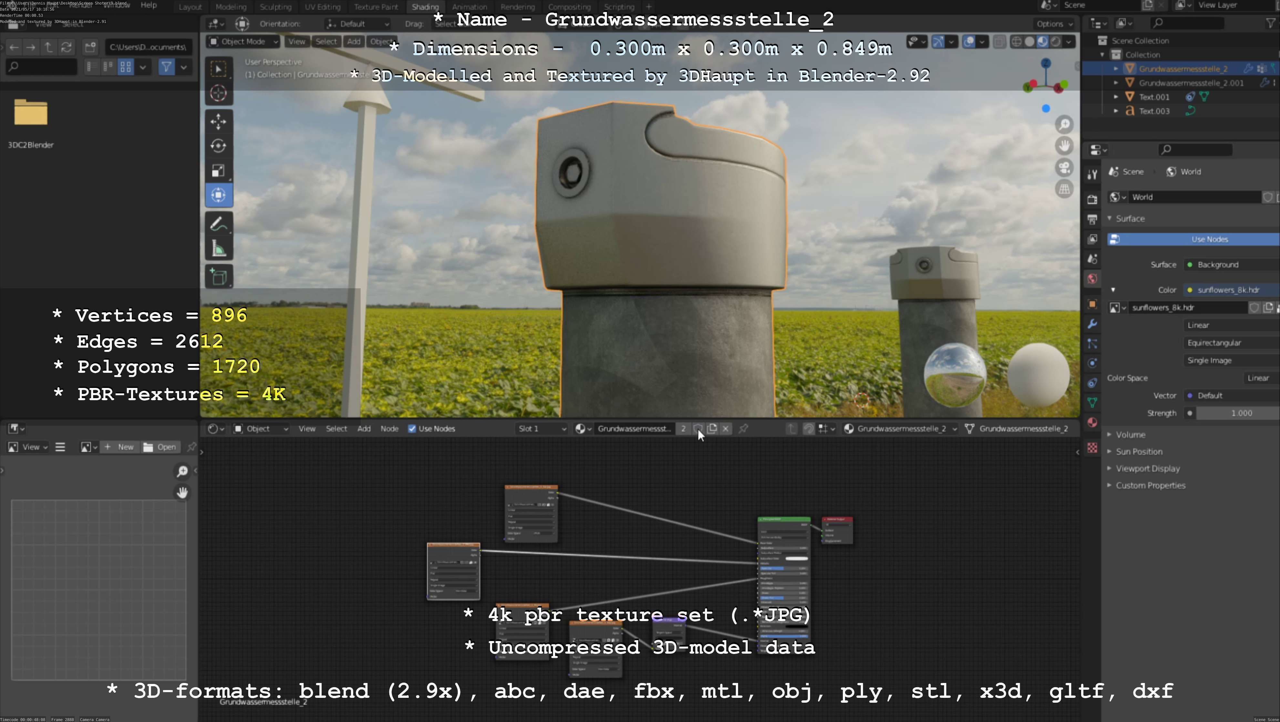Click Open in the image editor
Viewport: 1280px width, 722px height.
point(160,447)
